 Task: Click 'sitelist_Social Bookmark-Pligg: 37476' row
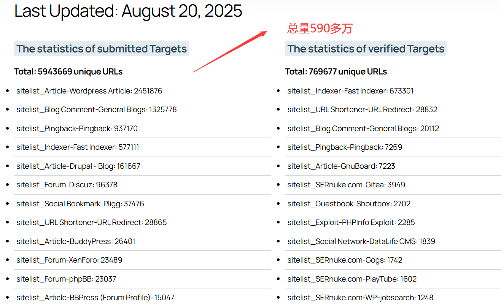[x=142, y=204]
